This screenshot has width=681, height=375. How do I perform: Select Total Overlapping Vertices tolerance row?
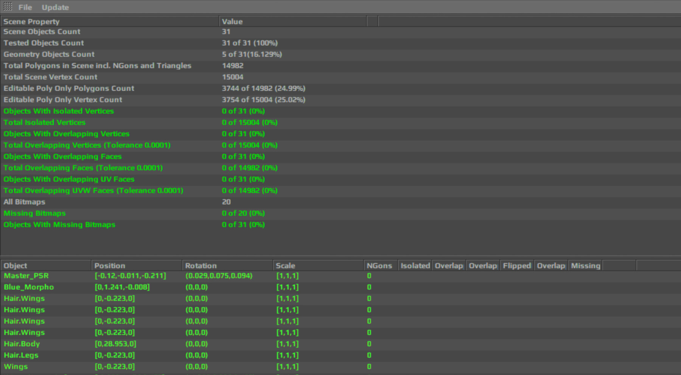(340, 145)
